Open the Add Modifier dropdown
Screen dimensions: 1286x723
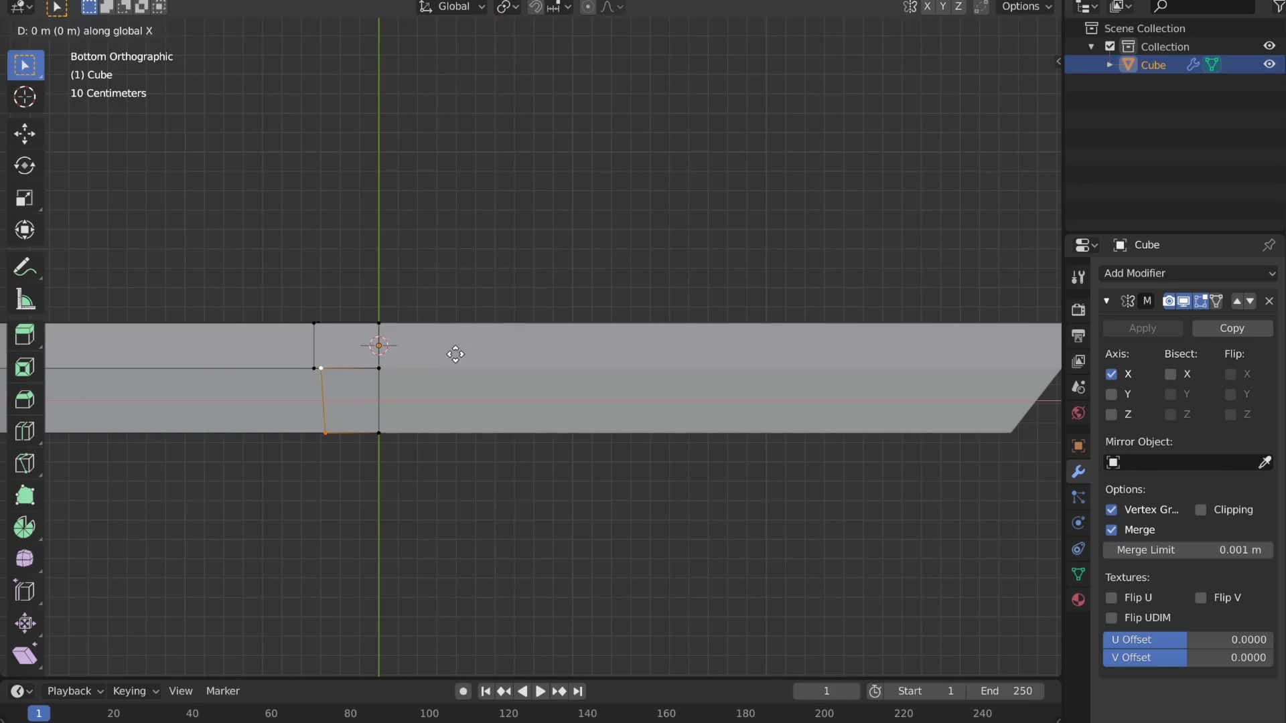[x=1189, y=273]
